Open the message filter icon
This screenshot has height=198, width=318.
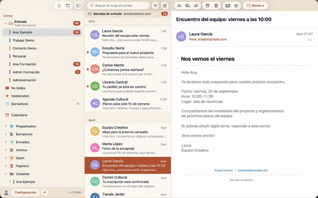155,6
